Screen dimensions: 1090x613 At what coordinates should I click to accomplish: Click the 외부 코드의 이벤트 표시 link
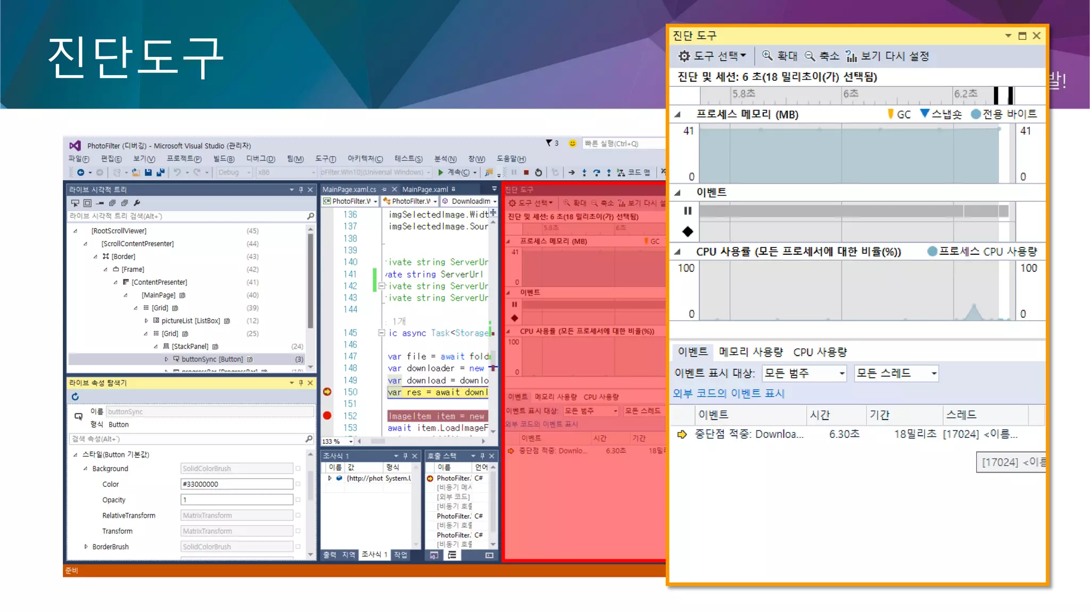coord(729,393)
